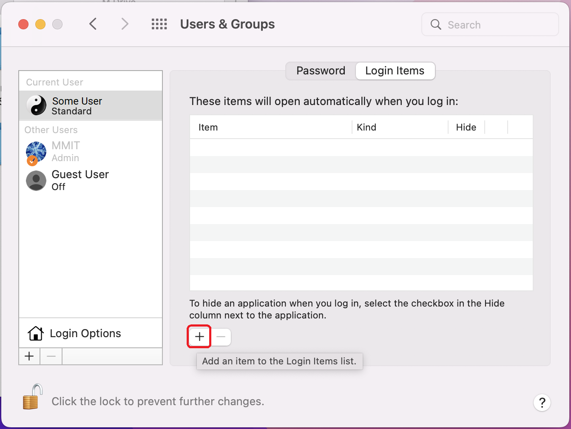Open the help question mark button
Image resolution: width=571 pixels, height=429 pixels.
[x=542, y=403]
